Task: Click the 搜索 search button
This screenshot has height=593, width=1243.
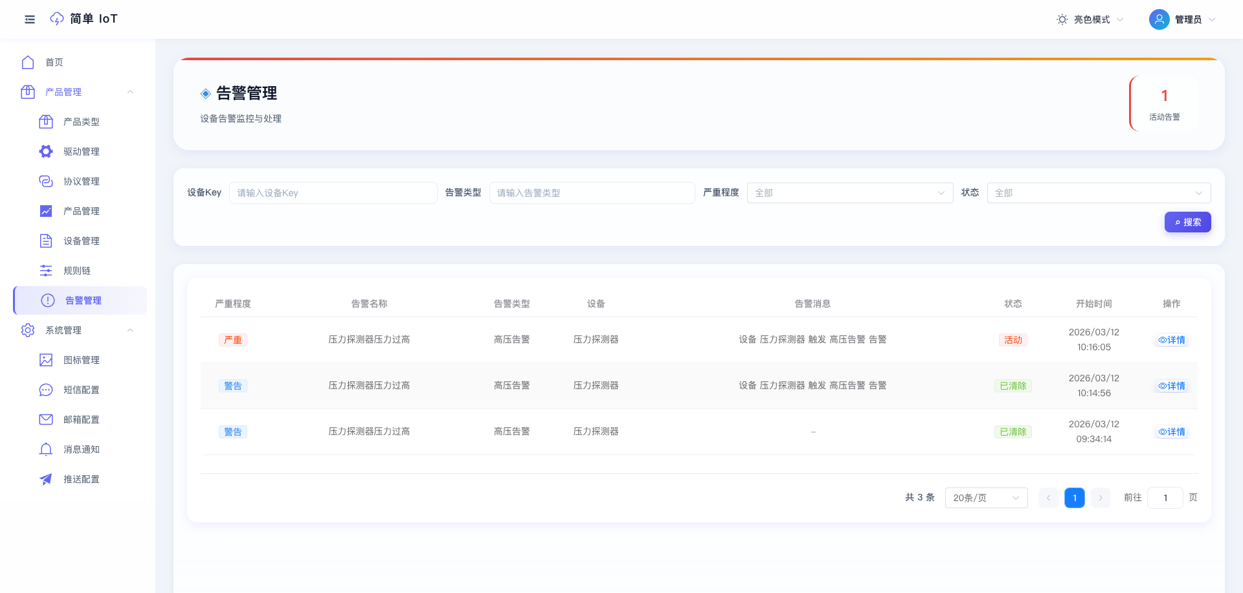Action: 1187,222
